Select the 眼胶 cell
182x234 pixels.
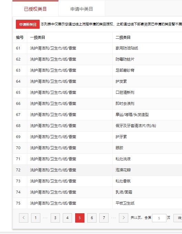point(119,148)
